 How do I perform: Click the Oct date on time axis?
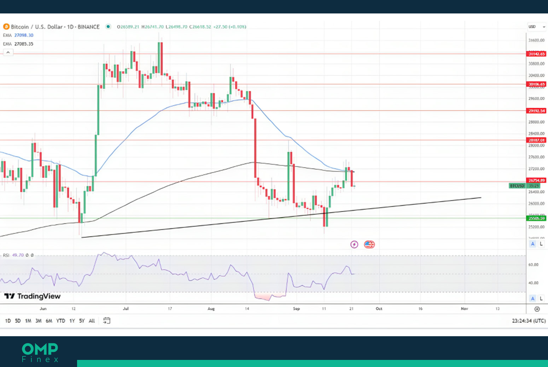pyautogui.click(x=379, y=309)
